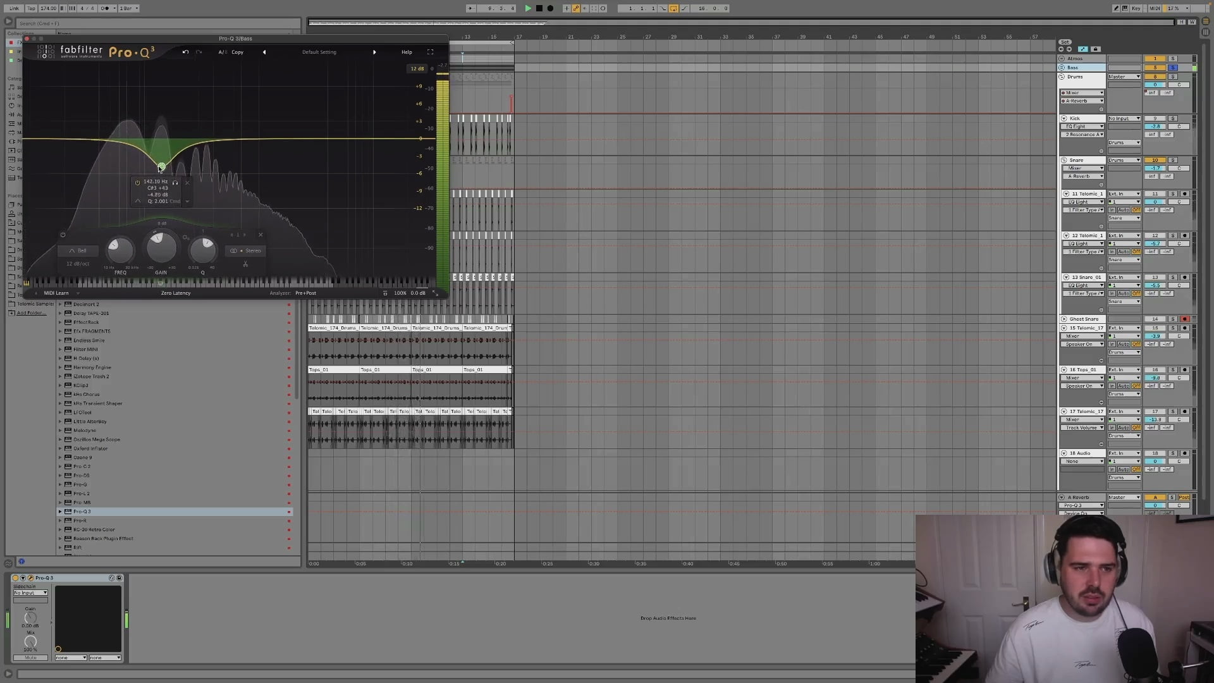1214x683 pixels.
Task: Solo the Atmos track
Action: coord(1173,59)
